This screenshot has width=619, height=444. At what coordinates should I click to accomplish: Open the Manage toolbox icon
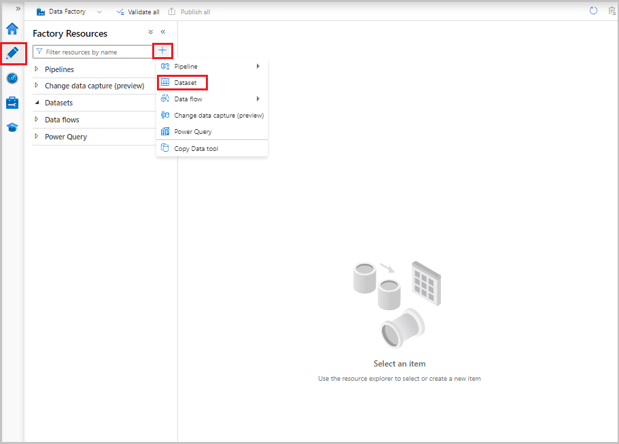12,103
